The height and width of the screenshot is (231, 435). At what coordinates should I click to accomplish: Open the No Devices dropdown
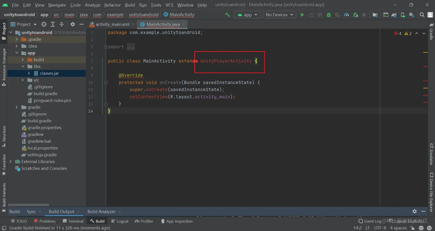coord(279,15)
